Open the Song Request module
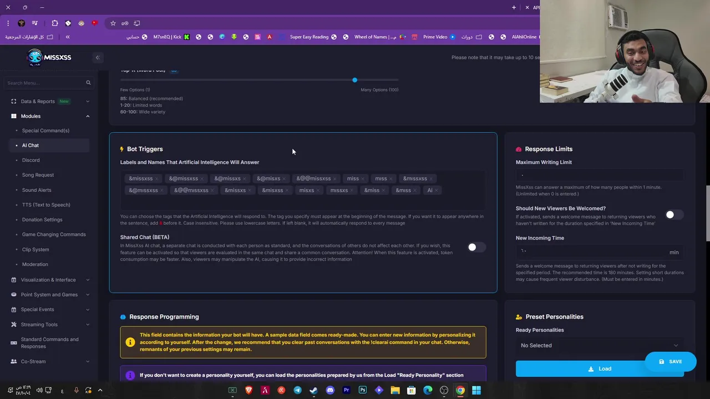The height and width of the screenshot is (399, 710). tap(38, 175)
